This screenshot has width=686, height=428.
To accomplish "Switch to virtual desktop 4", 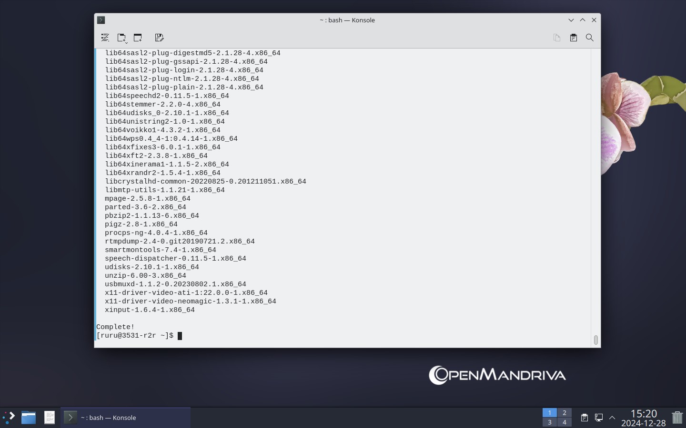I will click(x=564, y=422).
